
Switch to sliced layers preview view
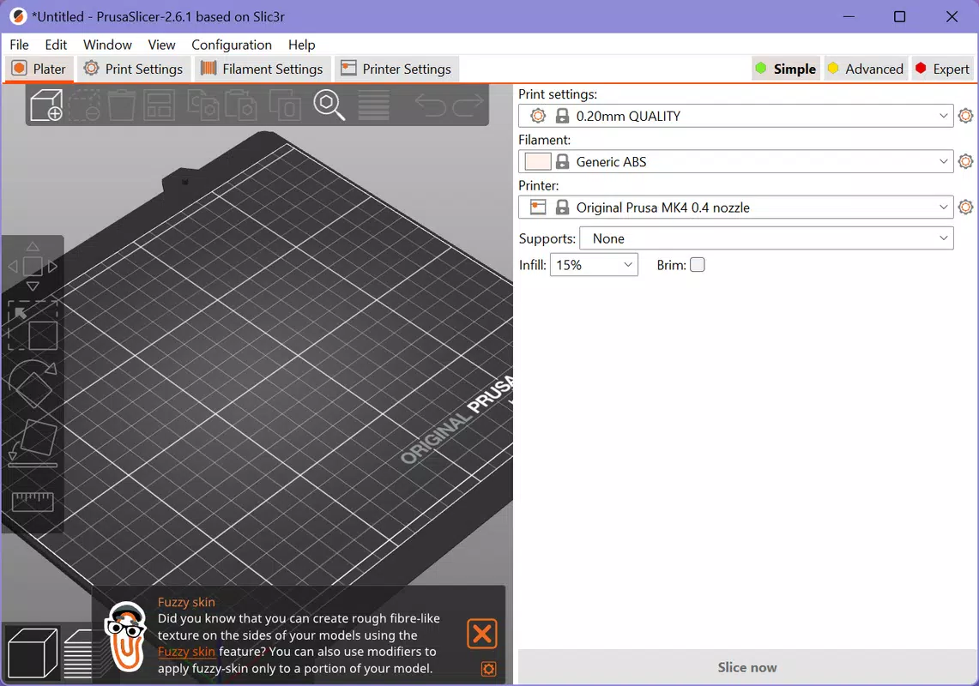(x=78, y=653)
